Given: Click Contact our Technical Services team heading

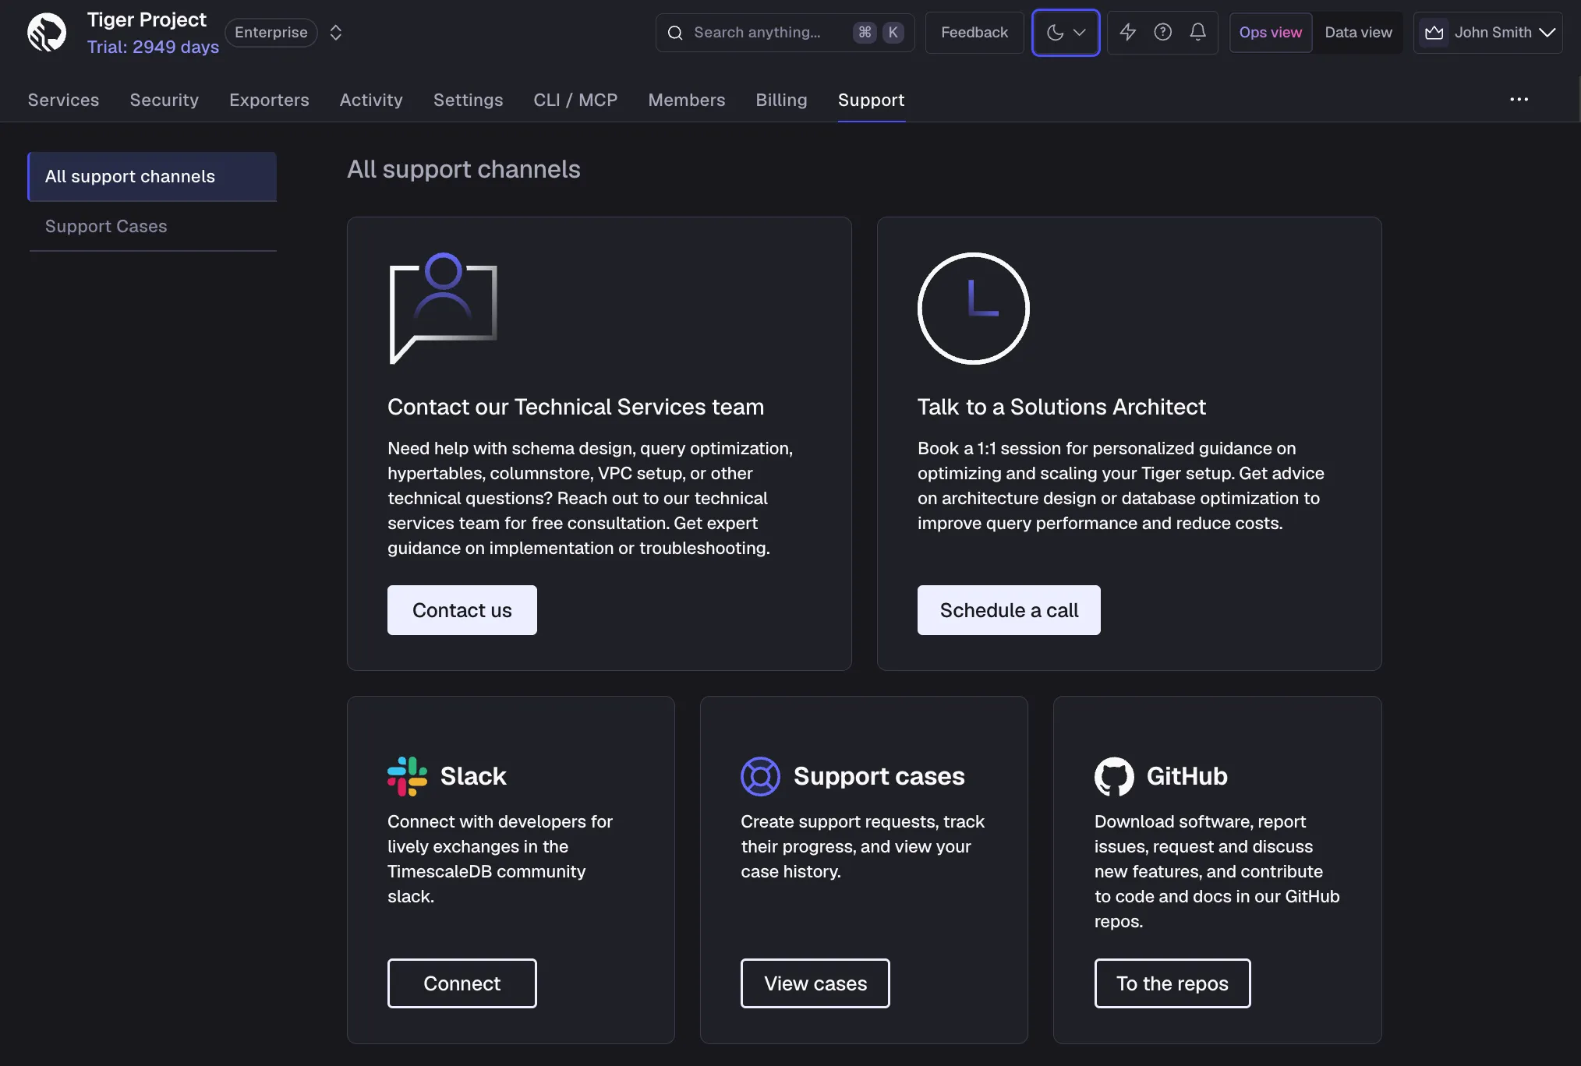Looking at the screenshot, I should (575, 407).
